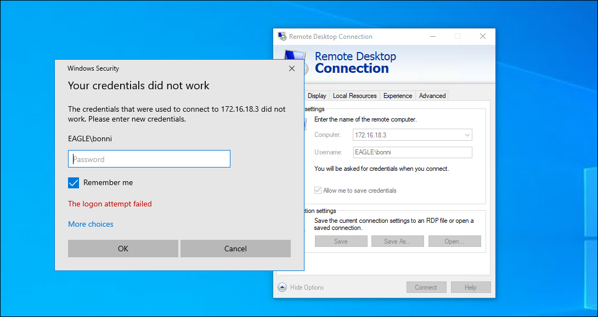Click the asked for credentials notice text
The height and width of the screenshot is (317, 598).
[x=382, y=169]
